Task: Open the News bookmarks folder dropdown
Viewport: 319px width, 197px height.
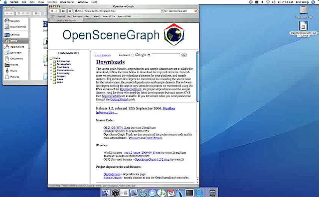Action: coord(109,16)
